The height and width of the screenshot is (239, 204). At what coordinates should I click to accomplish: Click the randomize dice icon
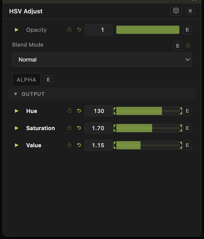pyautogui.click(x=176, y=11)
